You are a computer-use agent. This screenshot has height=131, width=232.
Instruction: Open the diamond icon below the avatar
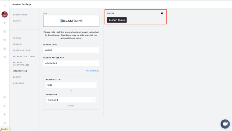click(5, 23)
